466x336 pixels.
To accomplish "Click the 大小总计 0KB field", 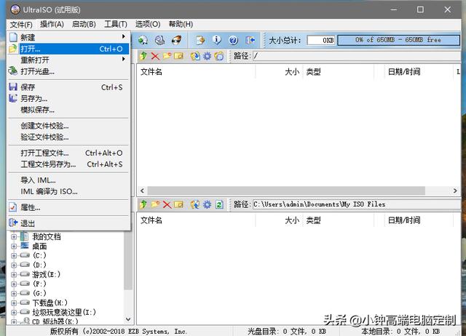I will tap(321, 40).
